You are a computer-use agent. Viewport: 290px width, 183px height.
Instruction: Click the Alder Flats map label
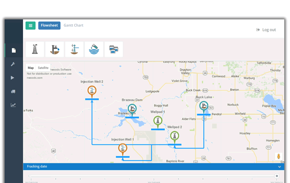[x=189, y=119]
